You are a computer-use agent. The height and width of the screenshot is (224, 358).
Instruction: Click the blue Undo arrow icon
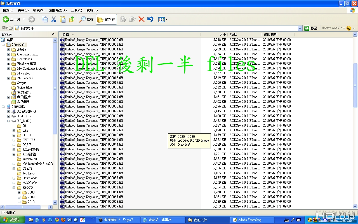coord(150,19)
